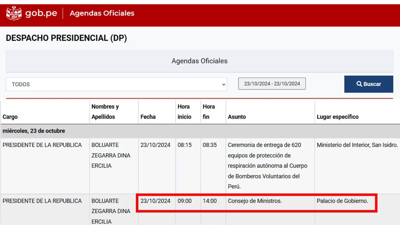Select the Nombres y Apellidos column header

click(x=105, y=112)
